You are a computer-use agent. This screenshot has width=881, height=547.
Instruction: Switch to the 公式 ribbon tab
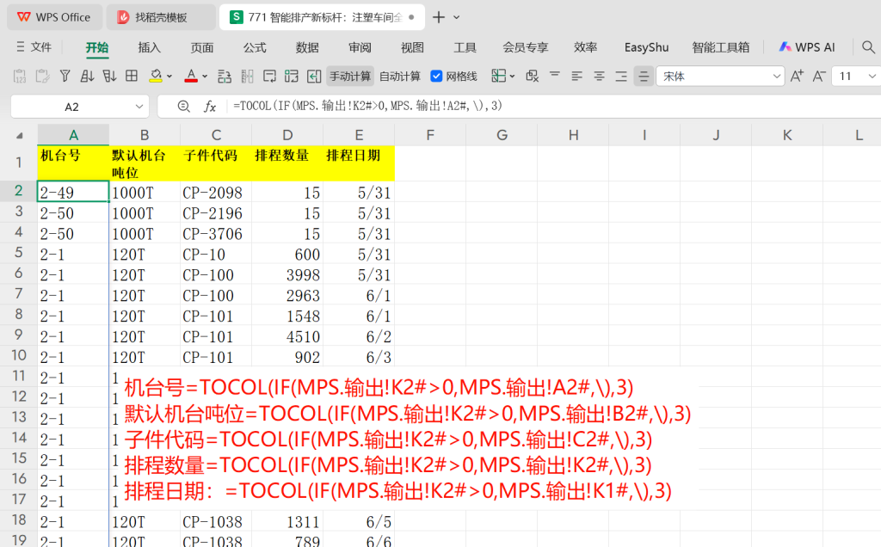coord(255,48)
